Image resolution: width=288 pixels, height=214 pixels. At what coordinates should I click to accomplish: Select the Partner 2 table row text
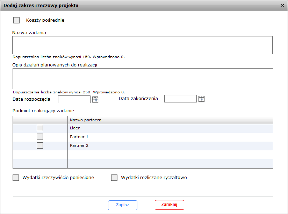pyautogui.click(x=79, y=145)
